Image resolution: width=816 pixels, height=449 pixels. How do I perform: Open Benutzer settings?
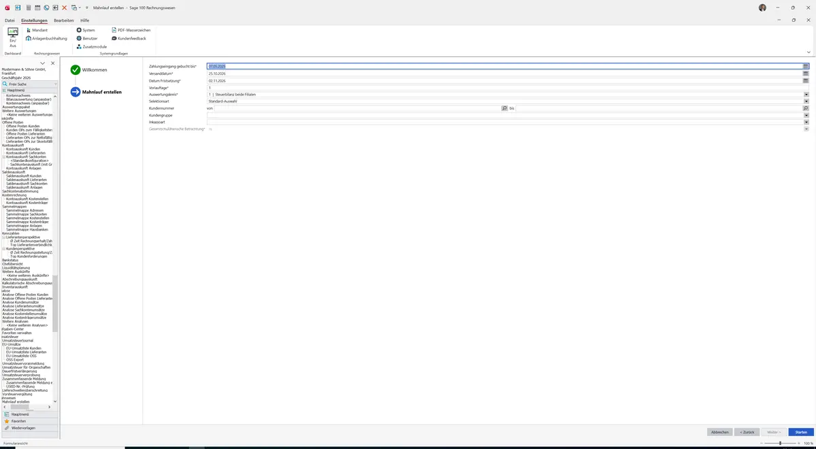pyautogui.click(x=87, y=38)
